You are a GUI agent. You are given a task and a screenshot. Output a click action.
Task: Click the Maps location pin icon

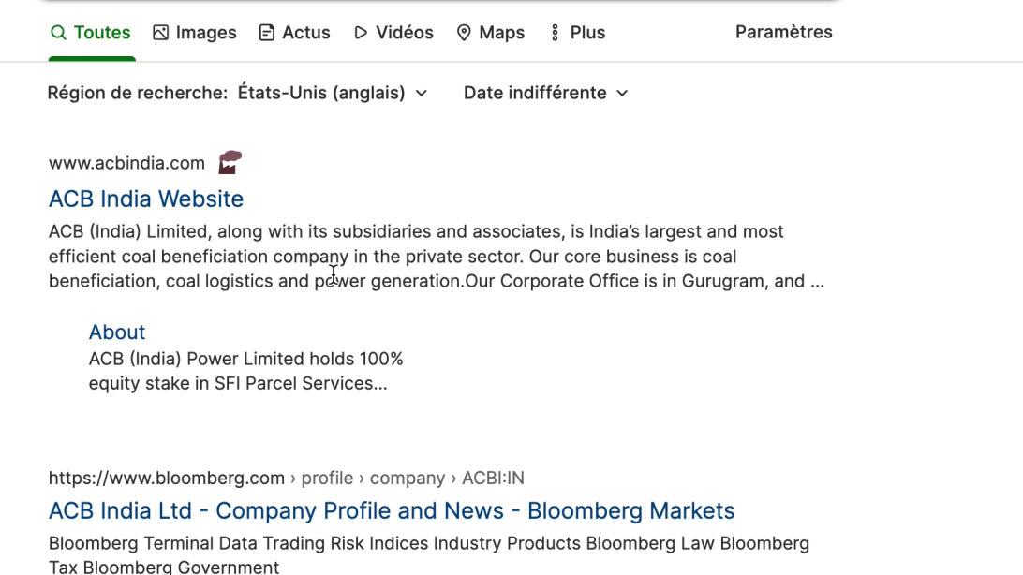coord(464,33)
